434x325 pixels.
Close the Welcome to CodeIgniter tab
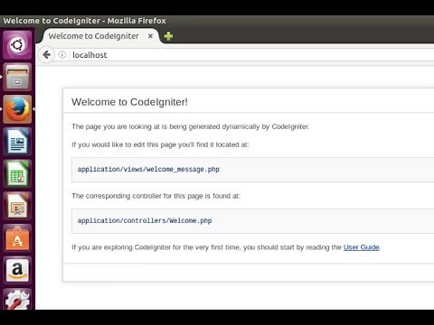pyautogui.click(x=150, y=36)
